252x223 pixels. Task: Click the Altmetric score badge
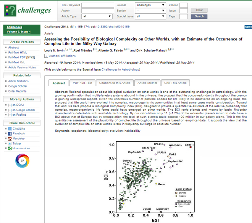pos(22,161)
